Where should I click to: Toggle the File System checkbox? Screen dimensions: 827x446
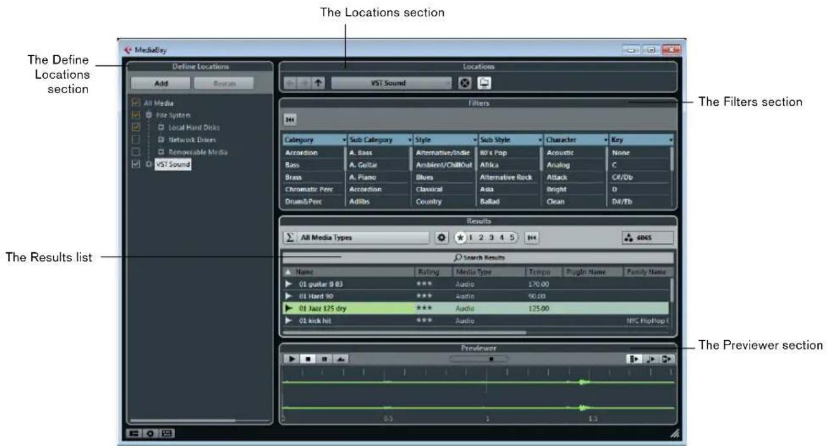click(x=135, y=115)
